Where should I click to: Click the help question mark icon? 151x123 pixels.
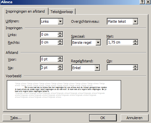pyautogui.click(x=142, y=2)
